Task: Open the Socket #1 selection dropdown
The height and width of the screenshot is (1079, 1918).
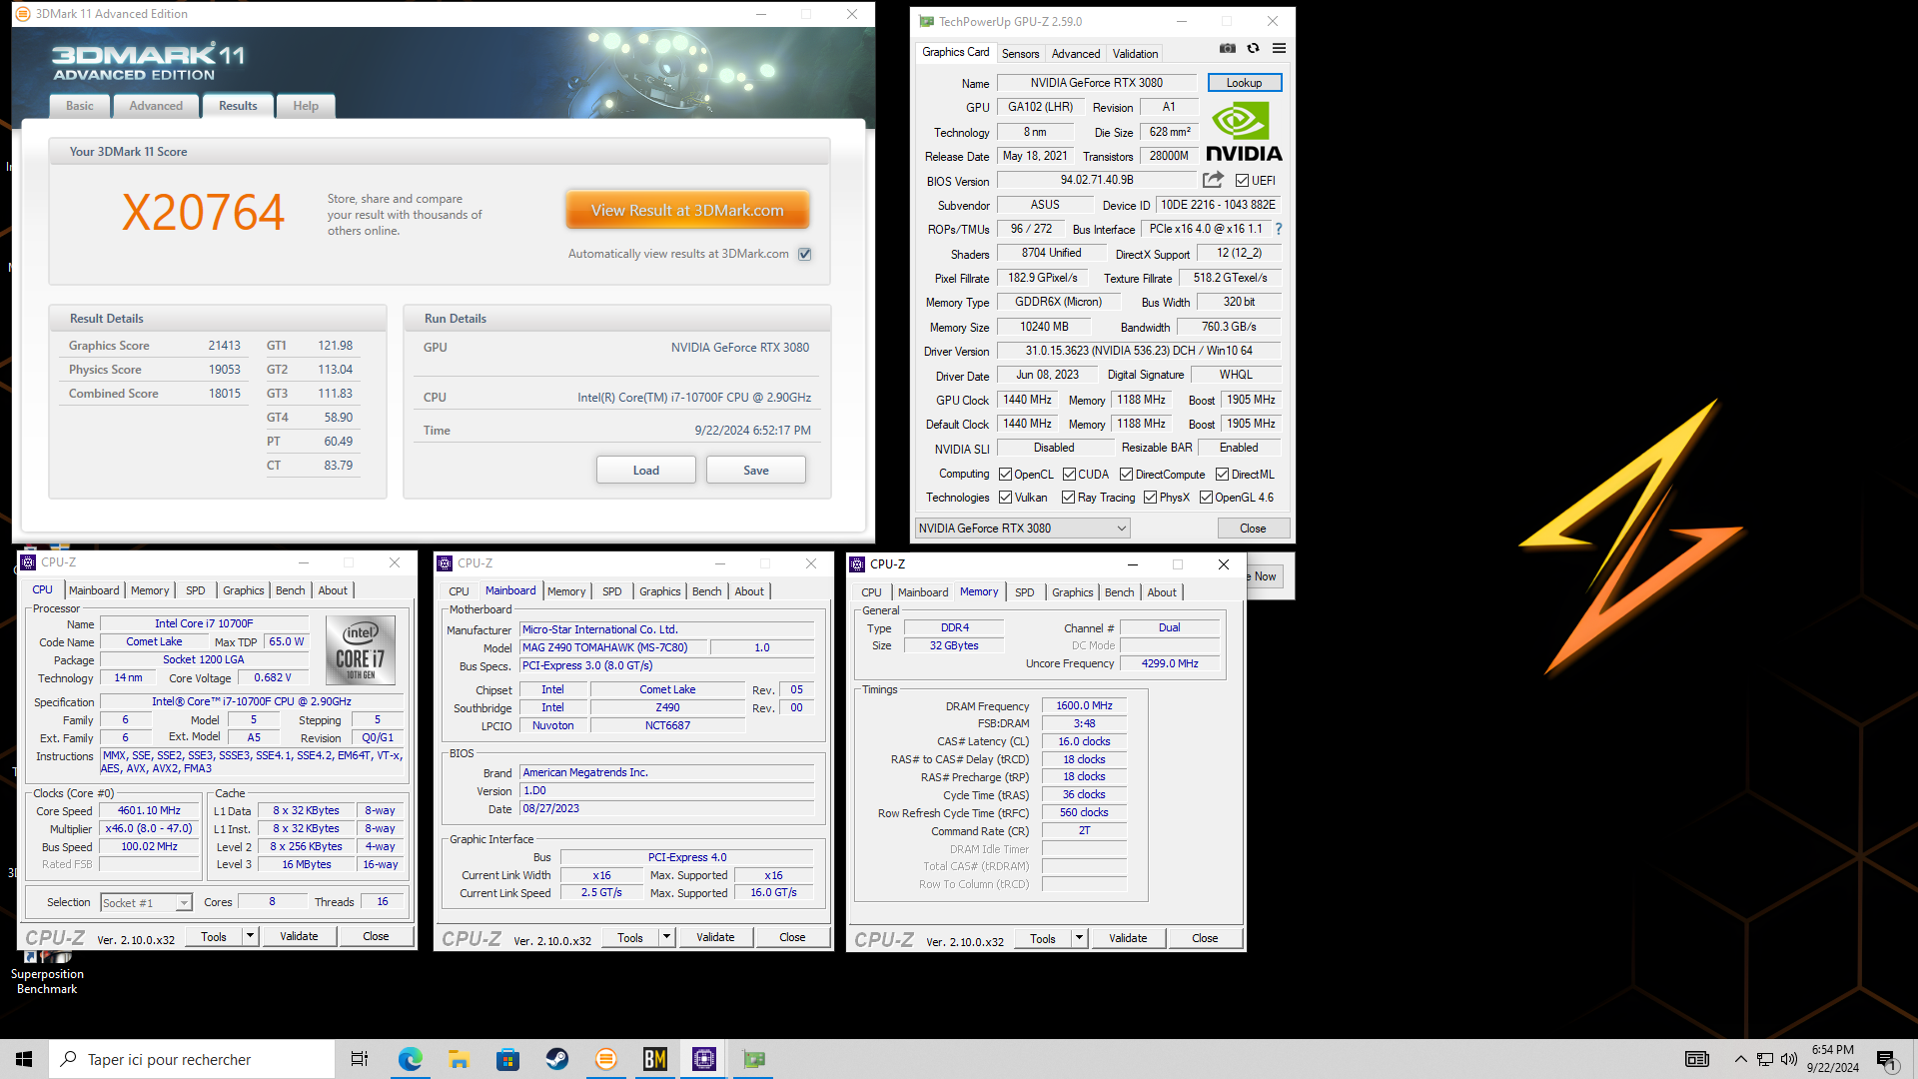Action: coord(146,903)
